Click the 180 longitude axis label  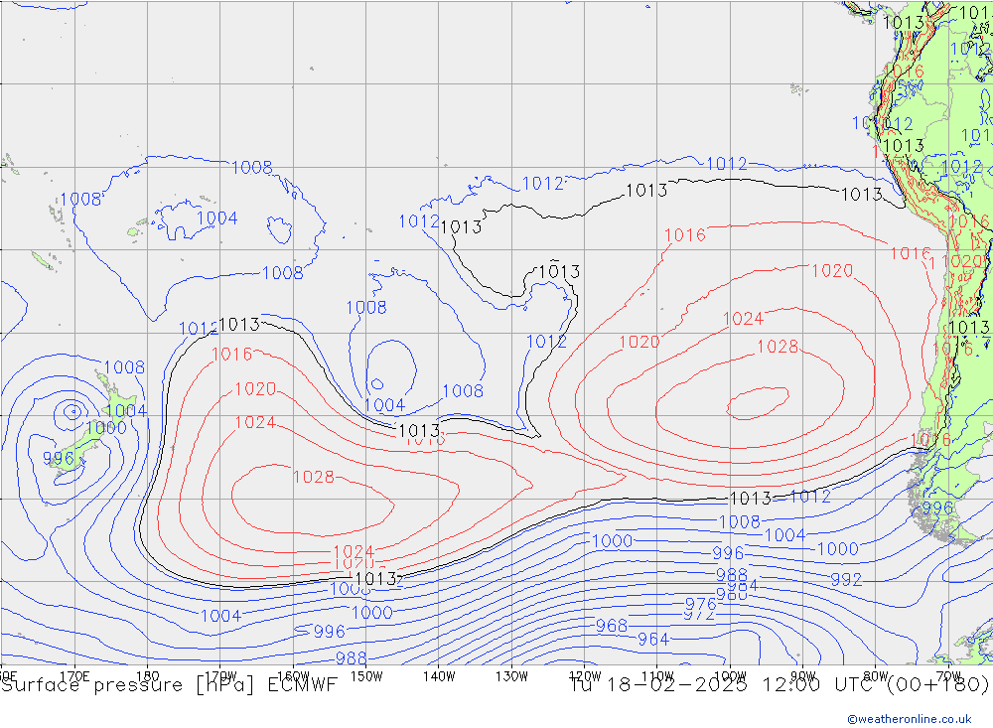click(x=148, y=675)
